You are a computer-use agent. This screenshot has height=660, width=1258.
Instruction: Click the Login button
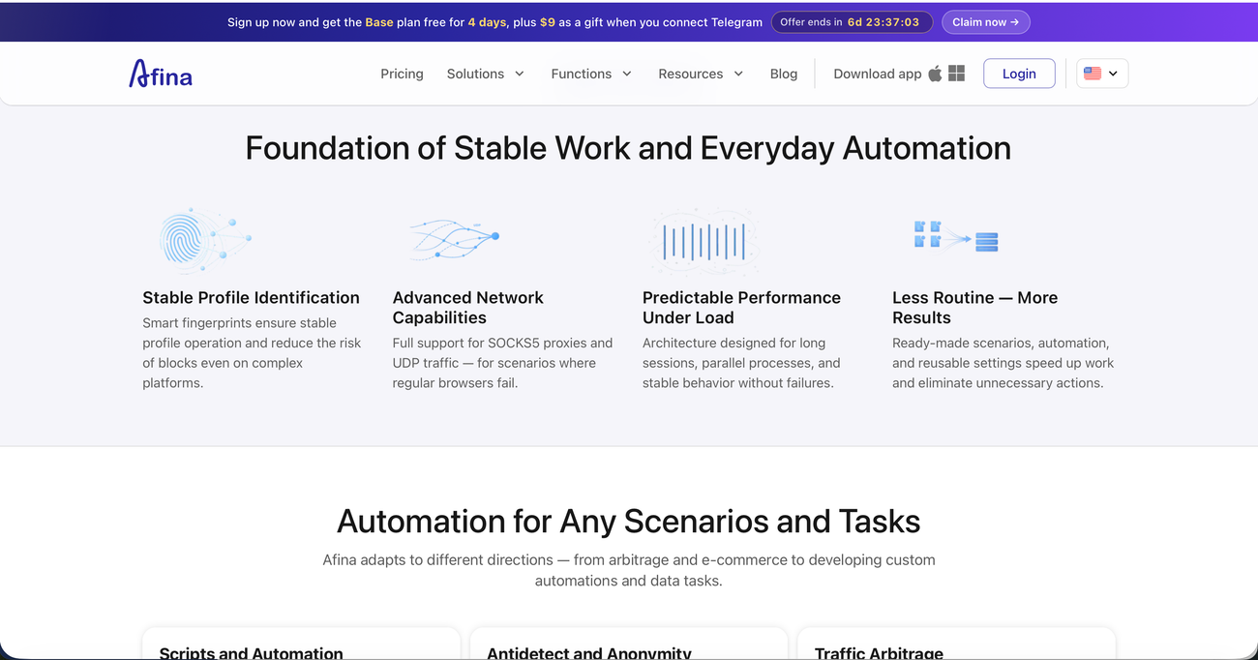[1019, 74]
